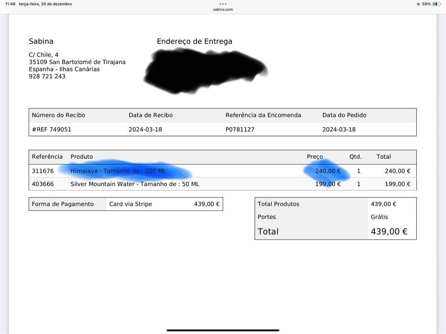Tap the sabina.com address label

tap(223, 10)
